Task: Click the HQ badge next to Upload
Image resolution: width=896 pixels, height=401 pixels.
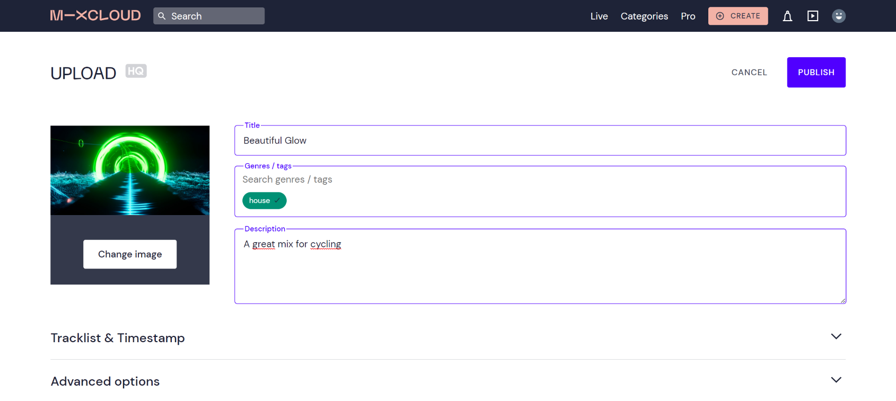Action: click(136, 71)
